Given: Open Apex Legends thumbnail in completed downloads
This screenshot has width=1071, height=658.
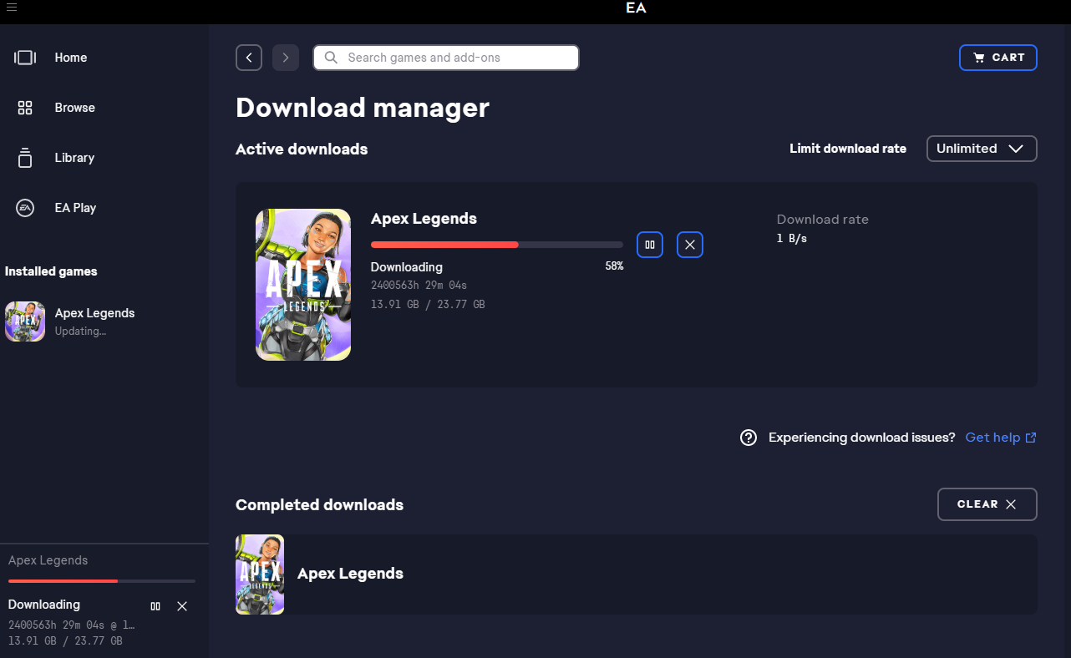Looking at the screenshot, I should [x=260, y=574].
